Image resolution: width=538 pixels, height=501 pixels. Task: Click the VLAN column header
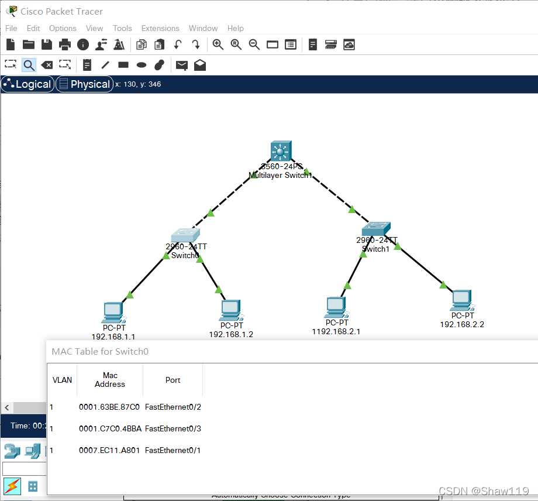tap(62, 380)
